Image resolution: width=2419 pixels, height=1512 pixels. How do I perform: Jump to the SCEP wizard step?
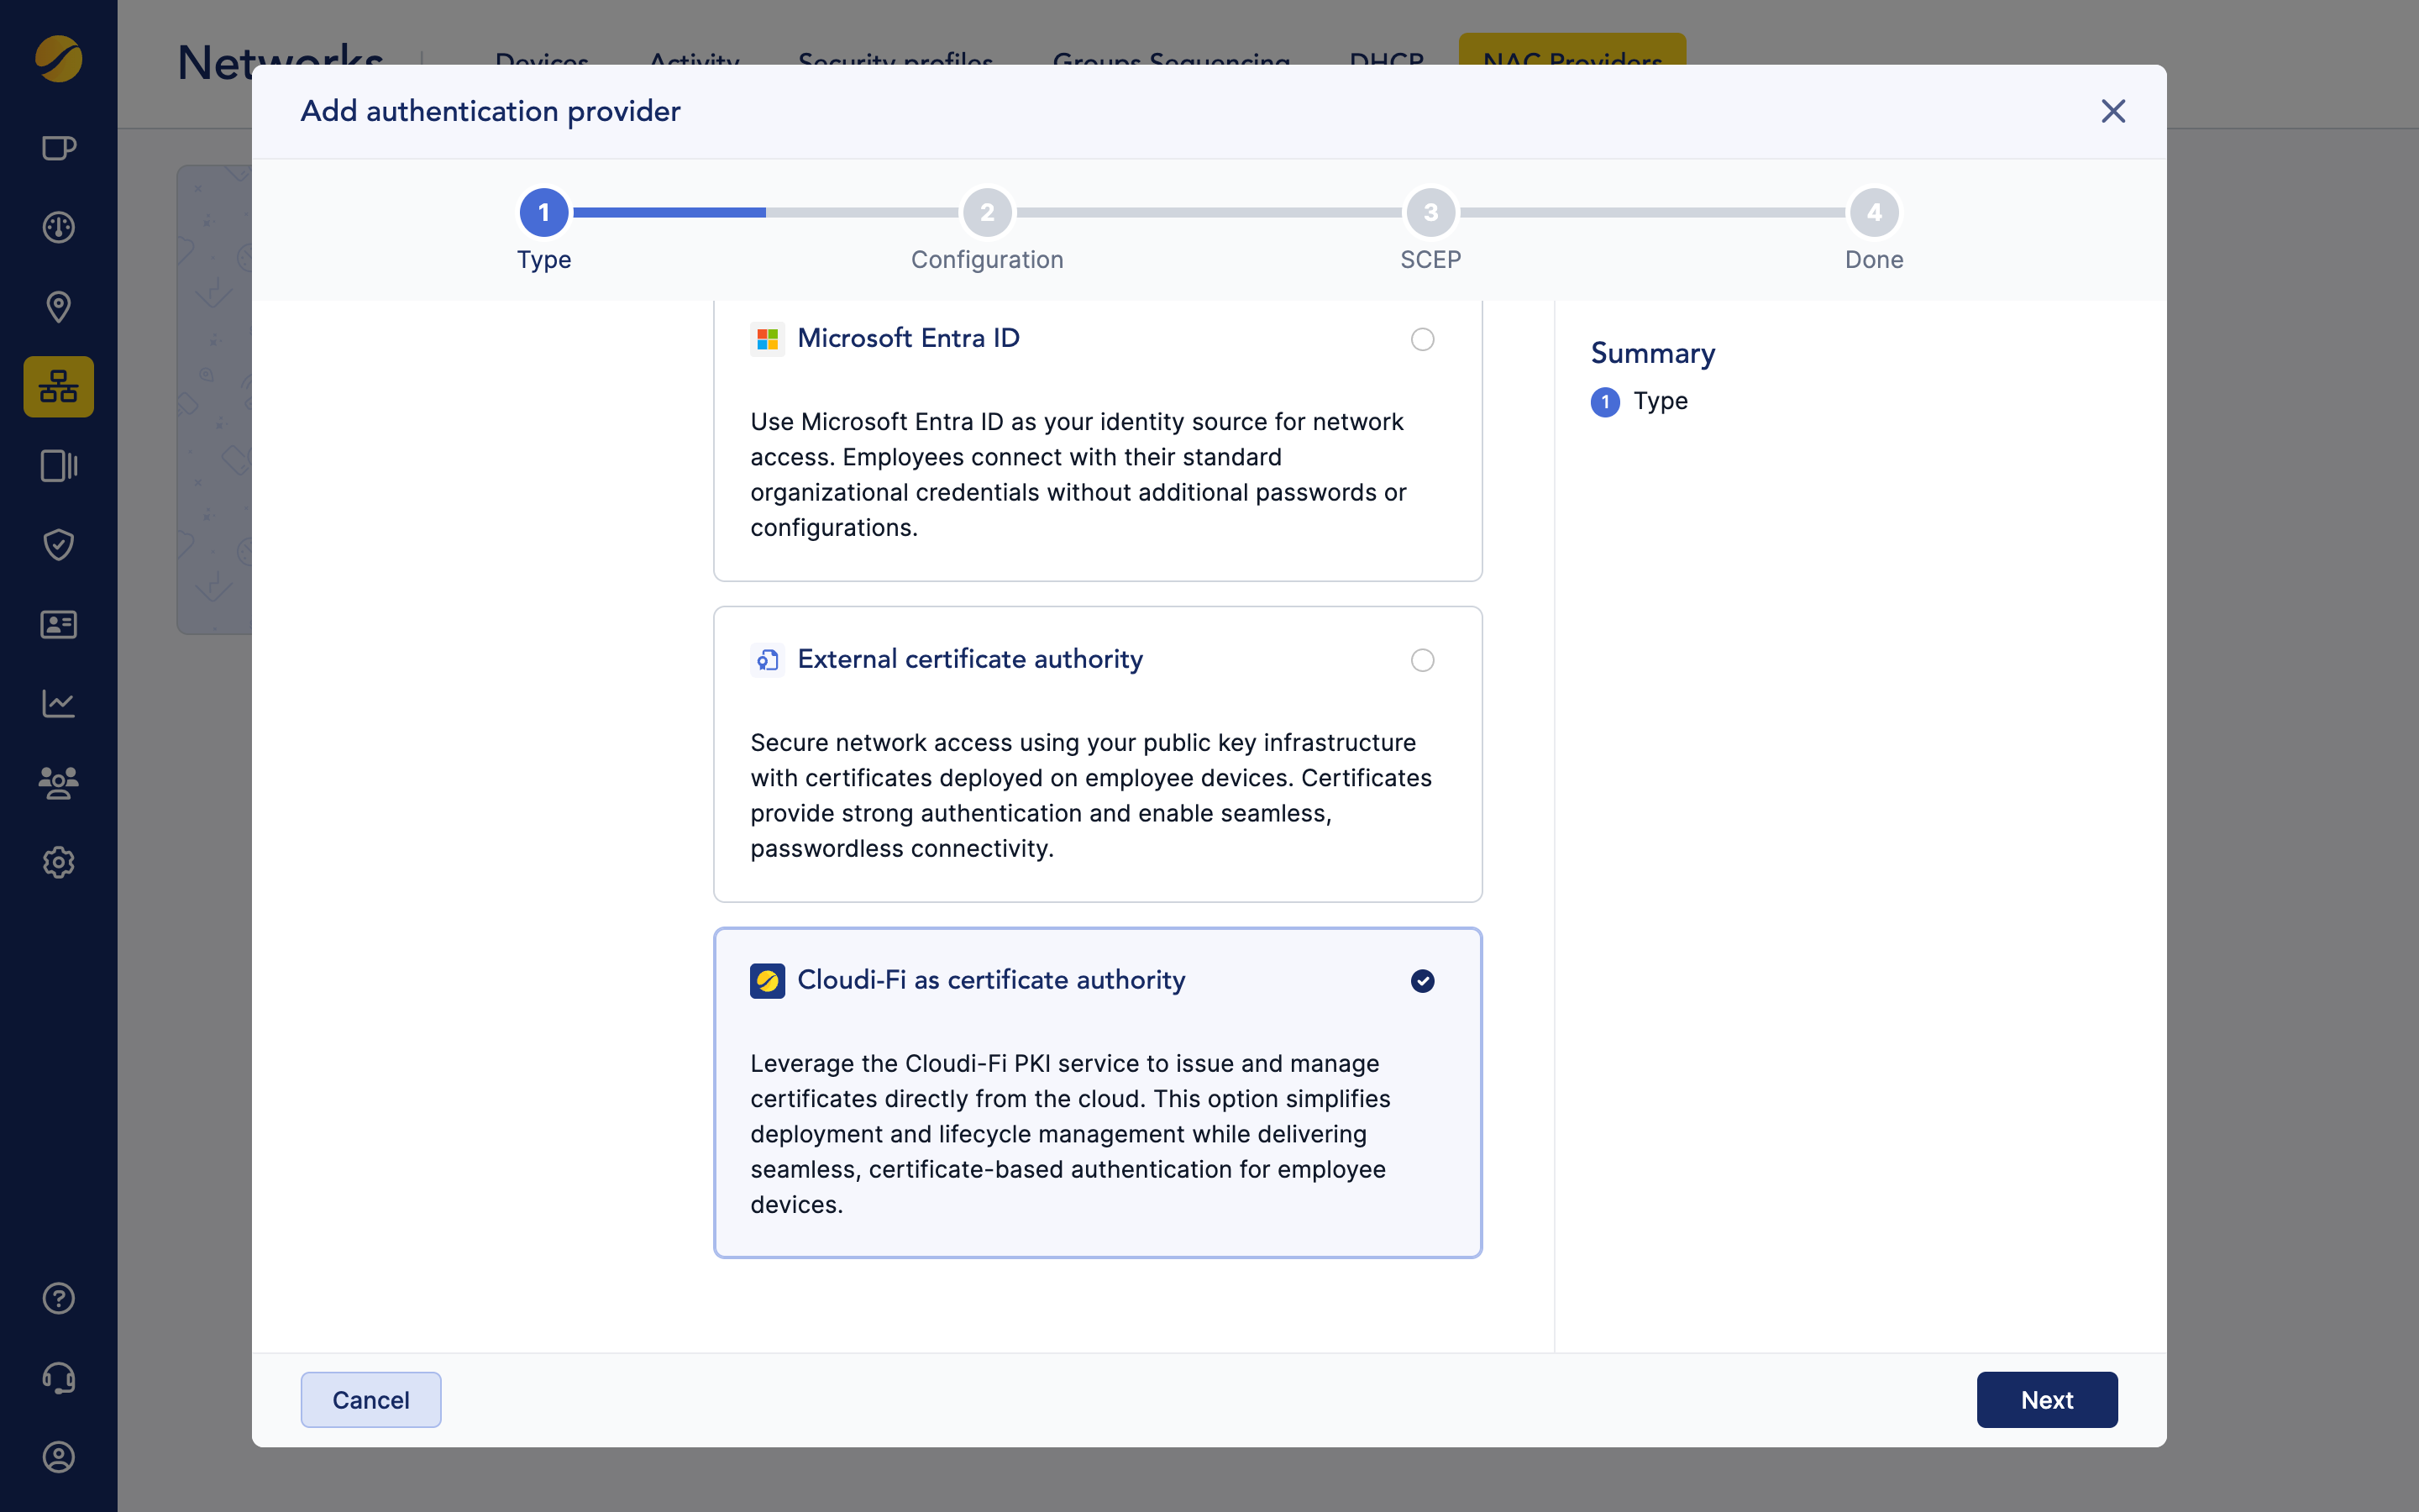point(1430,212)
